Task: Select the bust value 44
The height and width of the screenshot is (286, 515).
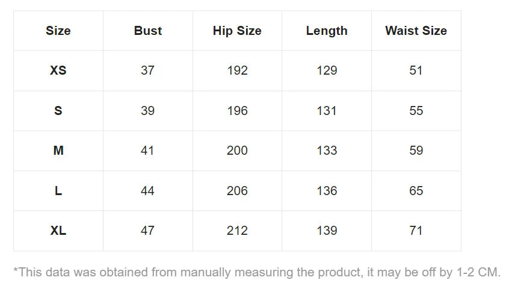Action: [148, 191]
